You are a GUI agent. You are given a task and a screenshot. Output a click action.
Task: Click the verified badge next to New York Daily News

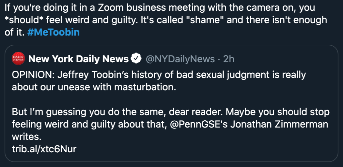[136, 59]
